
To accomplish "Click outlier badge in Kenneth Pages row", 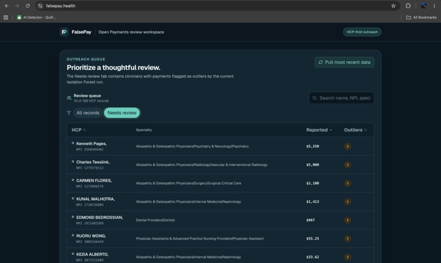I will coord(347,146).
